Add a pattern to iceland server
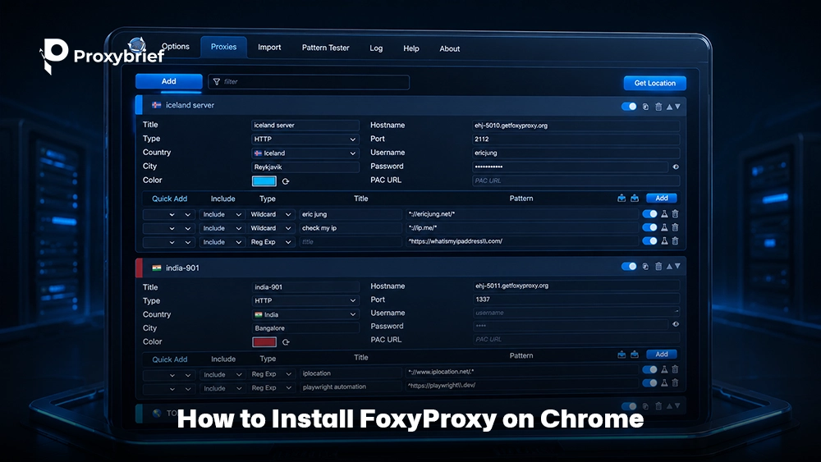The height and width of the screenshot is (462, 821). tap(661, 199)
